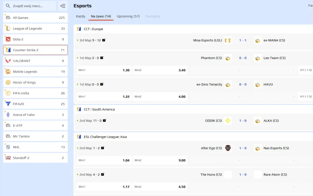This screenshot has height=196, width=313.
Task: Click the NHL logo icon
Action: [8, 147]
